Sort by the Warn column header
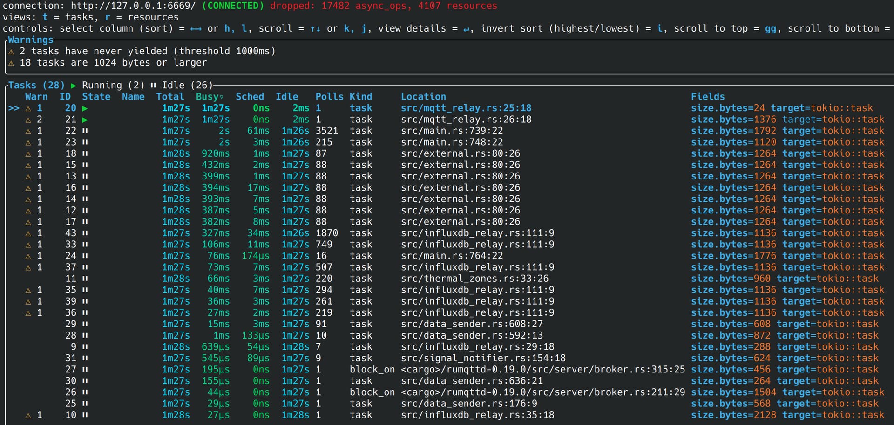The width and height of the screenshot is (894, 425). point(36,97)
